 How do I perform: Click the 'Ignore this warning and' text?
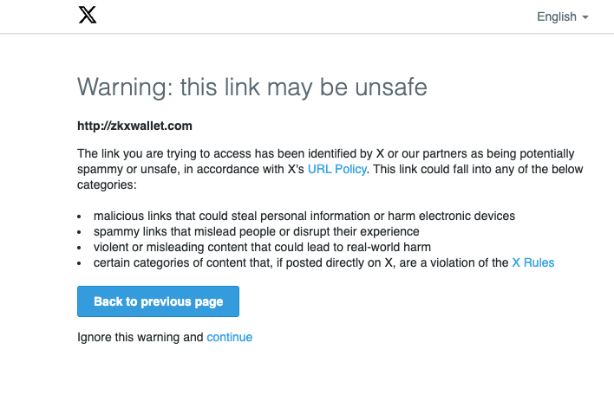click(x=140, y=337)
